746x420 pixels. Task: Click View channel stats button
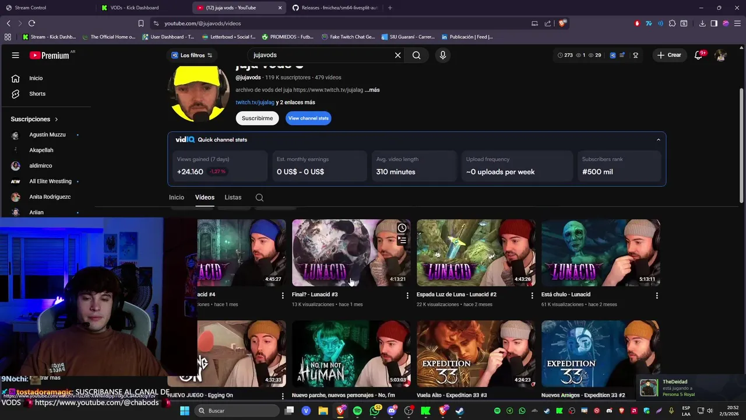pyautogui.click(x=308, y=118)
